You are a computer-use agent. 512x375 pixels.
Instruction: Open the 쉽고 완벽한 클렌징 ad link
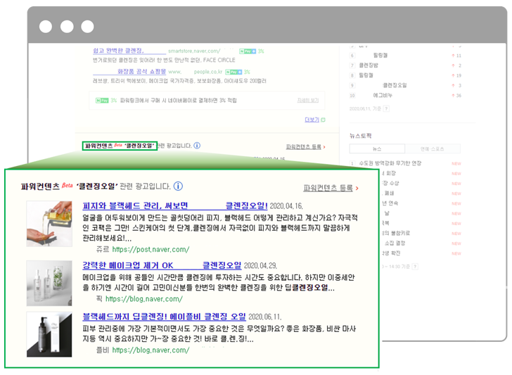click(129, 51)
